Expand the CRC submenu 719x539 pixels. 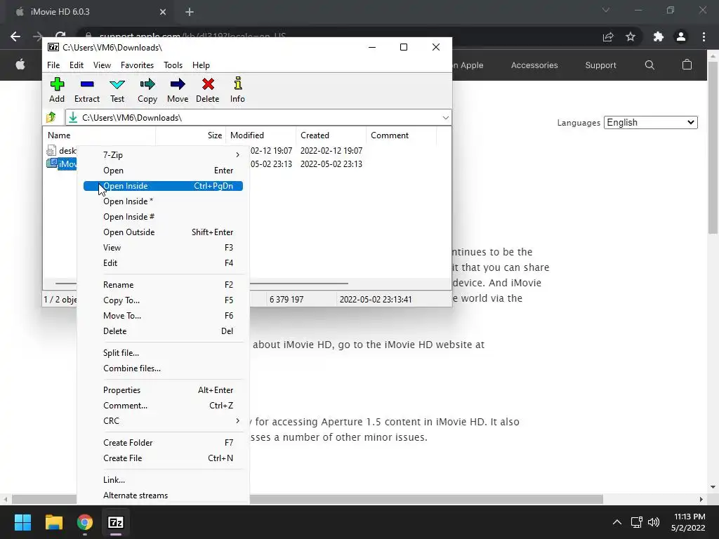(163, 421)
